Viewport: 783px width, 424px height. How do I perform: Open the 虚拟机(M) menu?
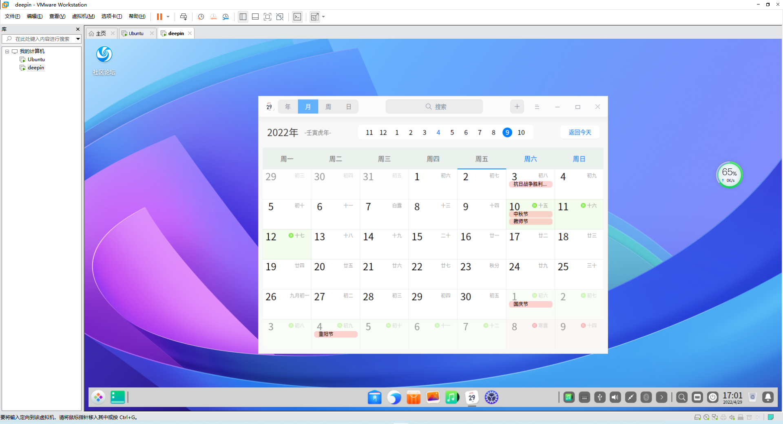(x=83, y=16)
